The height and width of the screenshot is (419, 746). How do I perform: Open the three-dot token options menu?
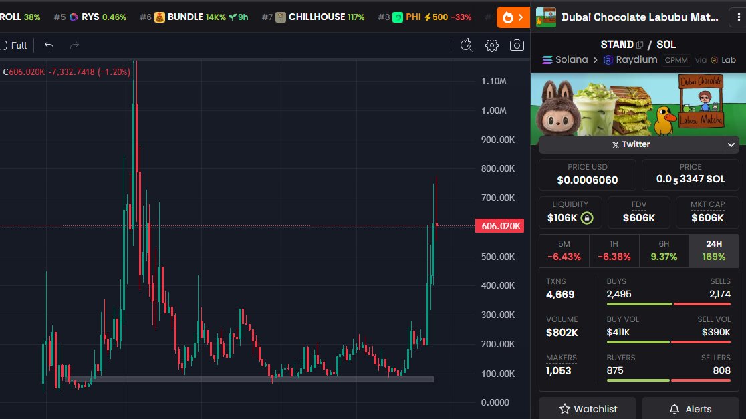pyautogui.click(x=739, y=17)
